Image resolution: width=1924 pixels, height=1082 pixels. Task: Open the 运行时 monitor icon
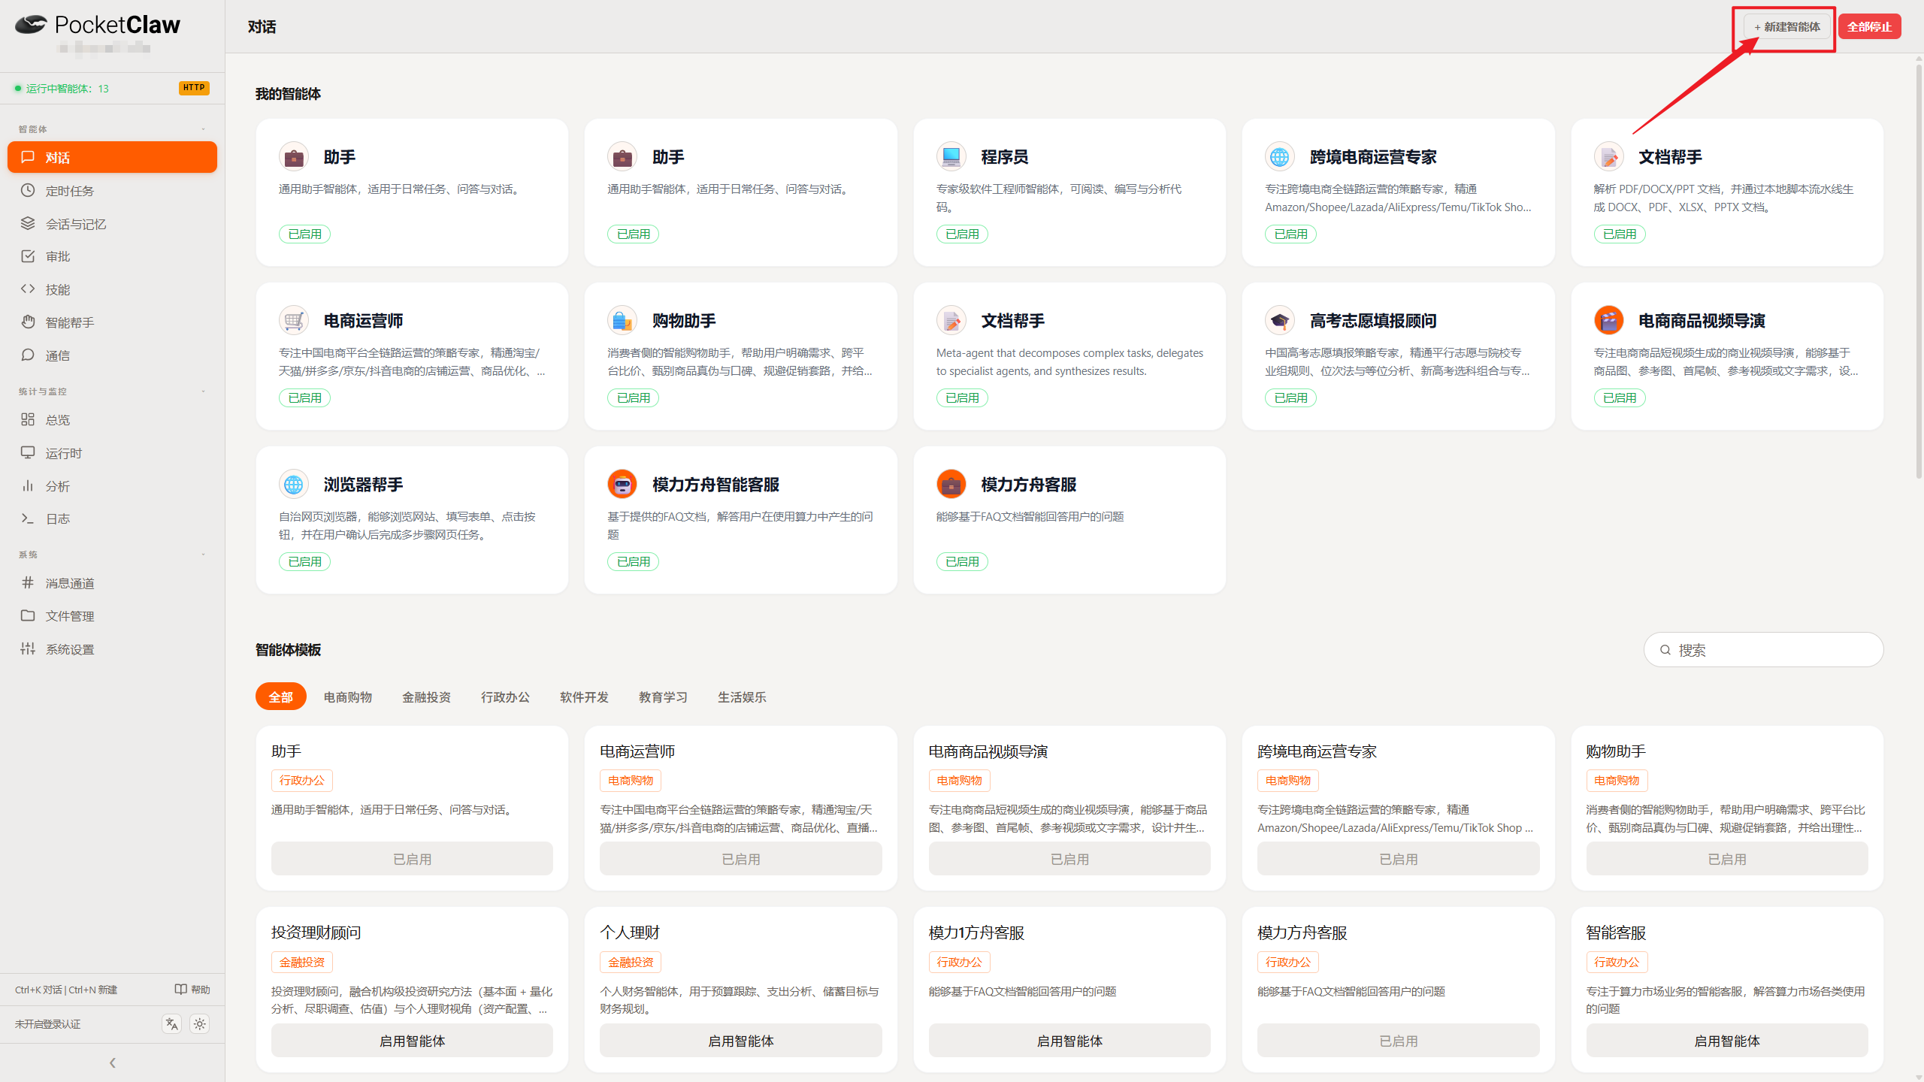[x=28, y=452]
